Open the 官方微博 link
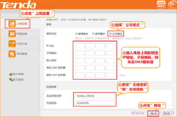This screenshot has height=117, width=177. (18, 74)
